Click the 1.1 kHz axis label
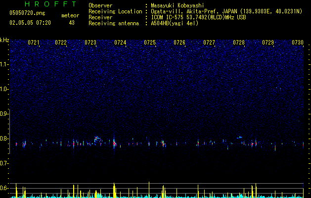Viewport: 311px width, 198px height. point(4,64)
